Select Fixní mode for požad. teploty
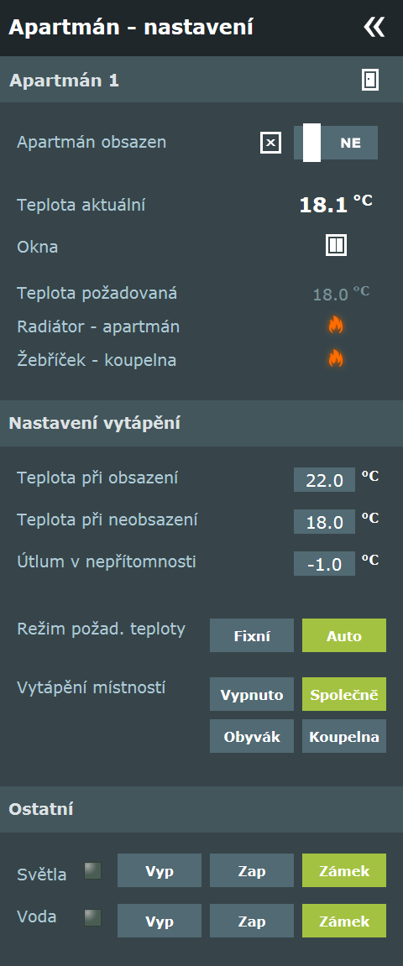The width and height of the screenshot is (403, 966). (252, 636)
